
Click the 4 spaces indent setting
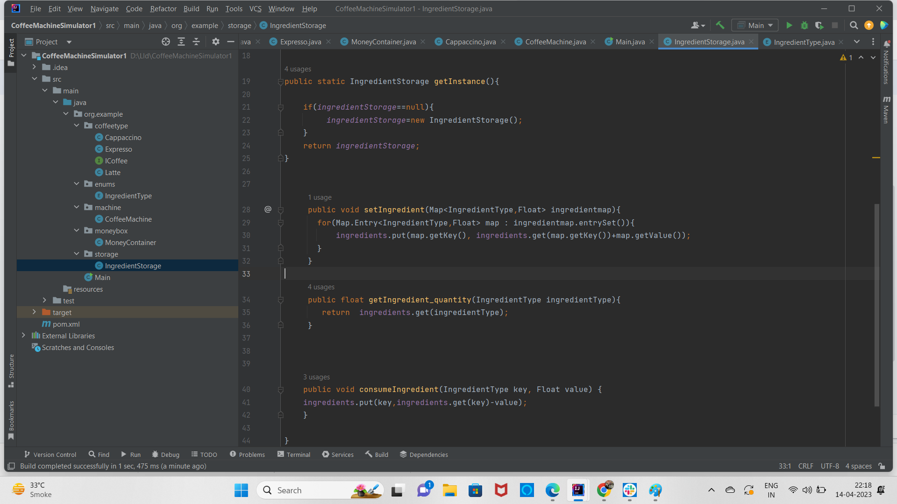coord(858,466)
